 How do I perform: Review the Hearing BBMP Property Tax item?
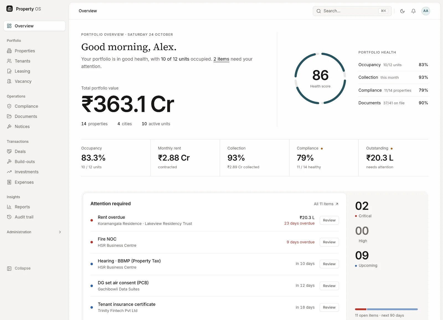[329, 264]
